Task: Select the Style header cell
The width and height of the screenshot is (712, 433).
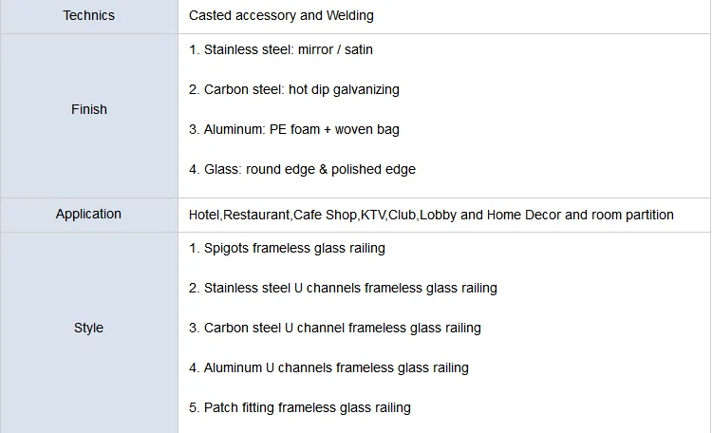Action: 89,328
